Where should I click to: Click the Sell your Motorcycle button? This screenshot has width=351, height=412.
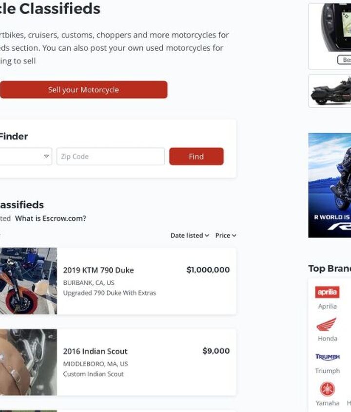(x=83, y=90)
